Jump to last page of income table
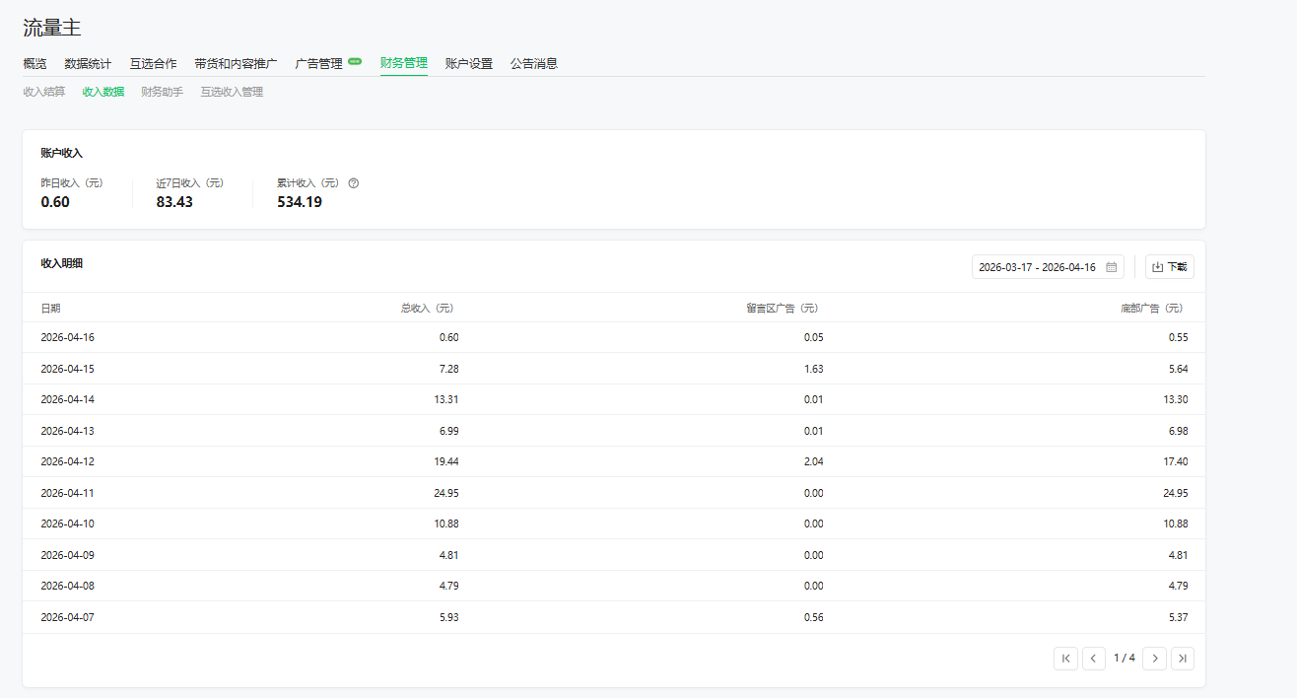Screen dimensions: 1297x698 tap(1183, 658)
